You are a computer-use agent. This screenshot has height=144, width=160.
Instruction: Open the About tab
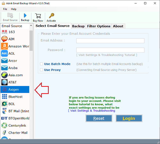(x=118, y=26)
